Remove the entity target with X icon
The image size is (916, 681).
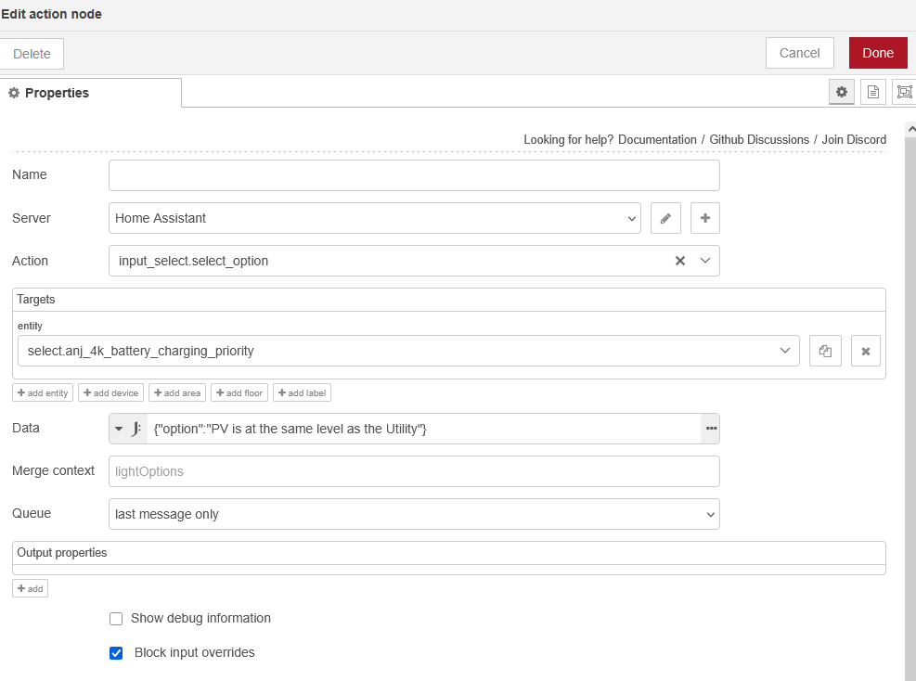865,351
